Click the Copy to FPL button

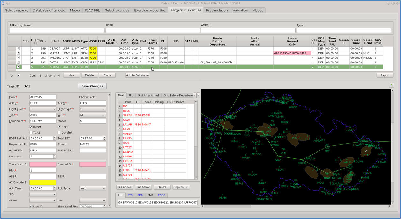(181, 187)
